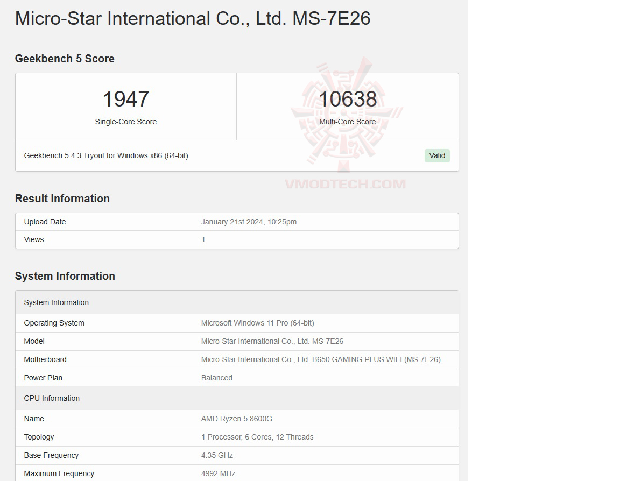620x481 pixels.
Task: Click the 'Model' row label
Action: pos(34,341)
